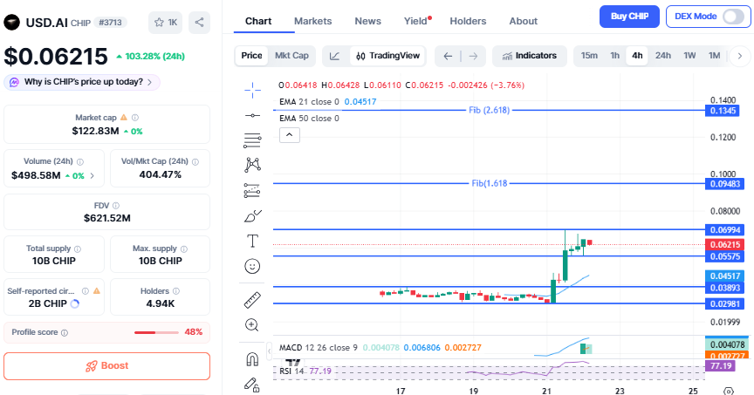Open the Yield tab

(x=416, y=21)
